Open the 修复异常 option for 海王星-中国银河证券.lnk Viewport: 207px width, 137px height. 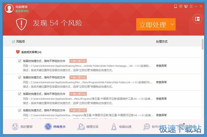pos(161,115)
